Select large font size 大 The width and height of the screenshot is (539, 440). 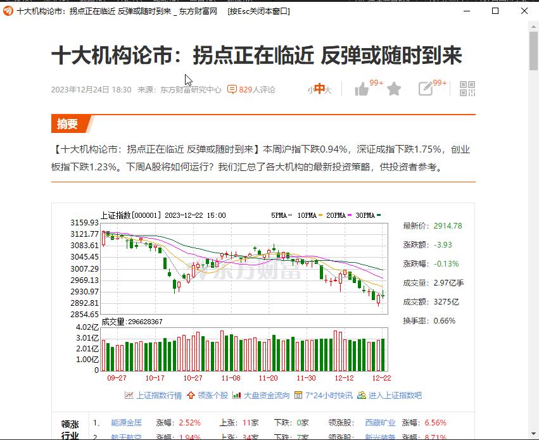click(x=328, y=90)
